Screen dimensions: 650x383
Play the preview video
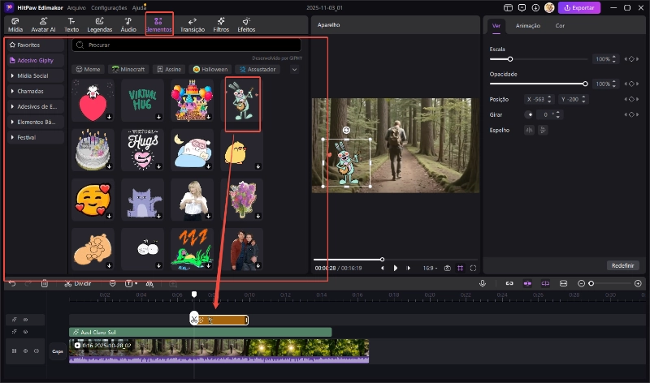396,269
